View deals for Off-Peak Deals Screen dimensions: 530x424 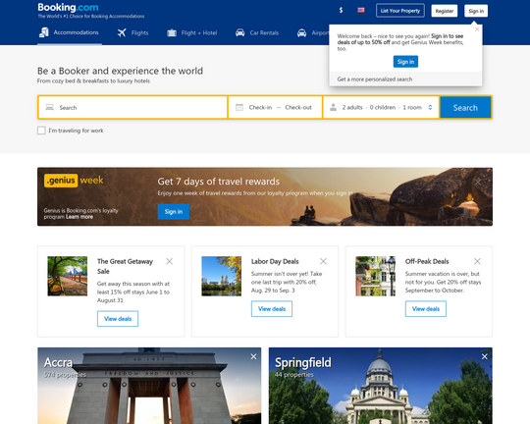pos(426,309)
